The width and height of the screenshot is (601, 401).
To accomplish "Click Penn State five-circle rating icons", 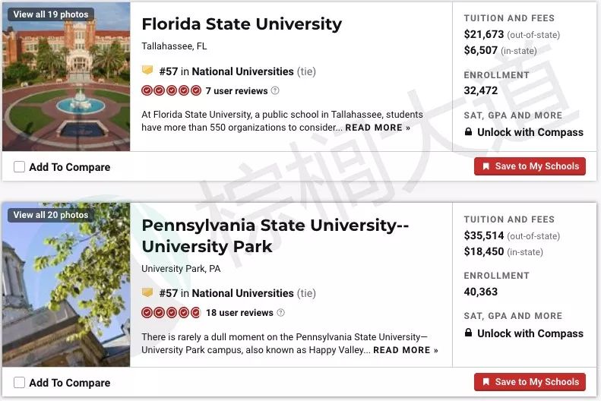I will 171,313.
